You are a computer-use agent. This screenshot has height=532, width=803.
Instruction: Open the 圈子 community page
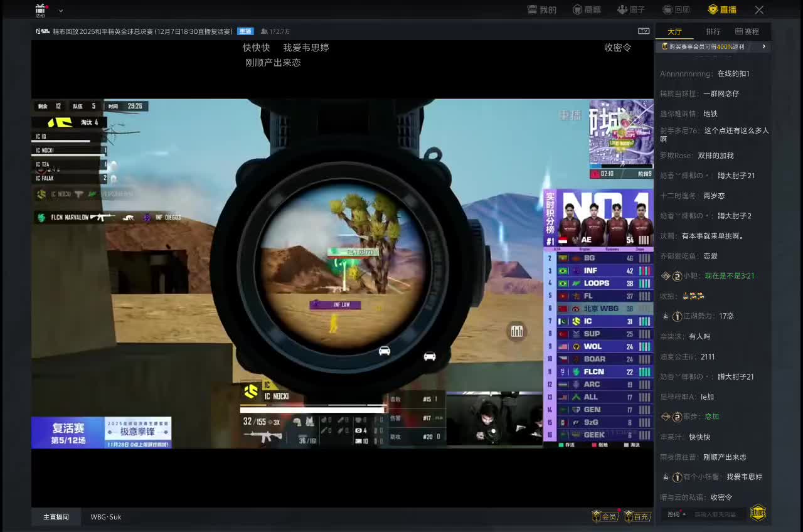pyautogui.click(x=631, y=9)
